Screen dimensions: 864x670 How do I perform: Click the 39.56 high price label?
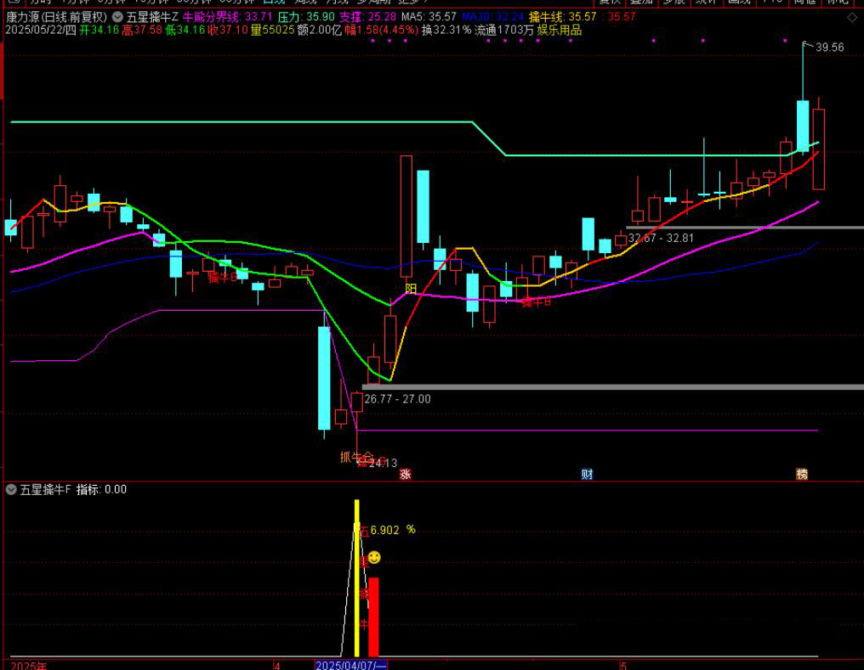click(x=829, y=48)
